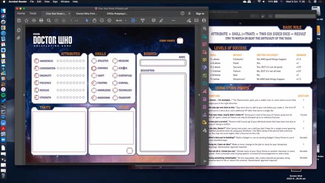This screenshot has width=325, height=183.
Task: Show the page thumbnails panel
Action: (19, 30)
